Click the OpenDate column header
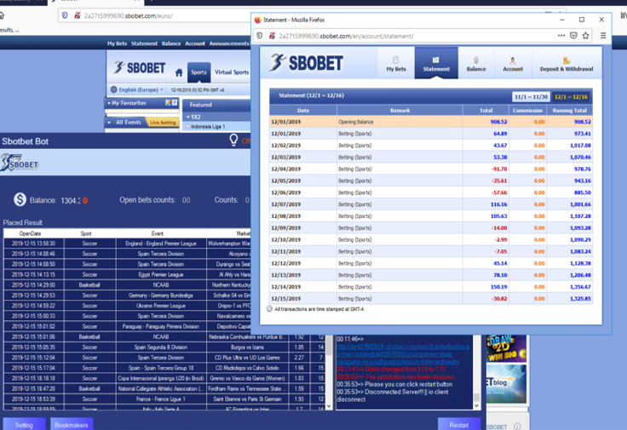 coord(30,233)
